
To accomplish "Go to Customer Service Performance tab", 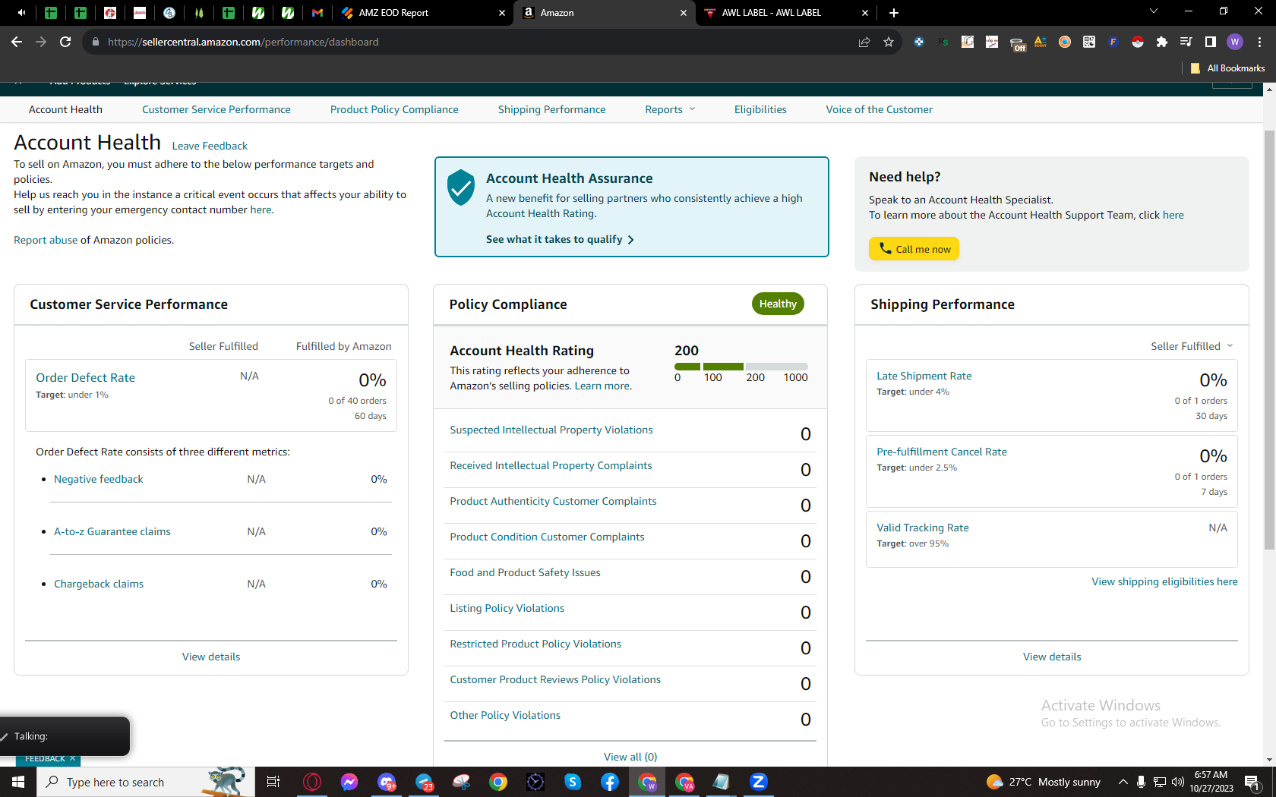I will point(216,109).
